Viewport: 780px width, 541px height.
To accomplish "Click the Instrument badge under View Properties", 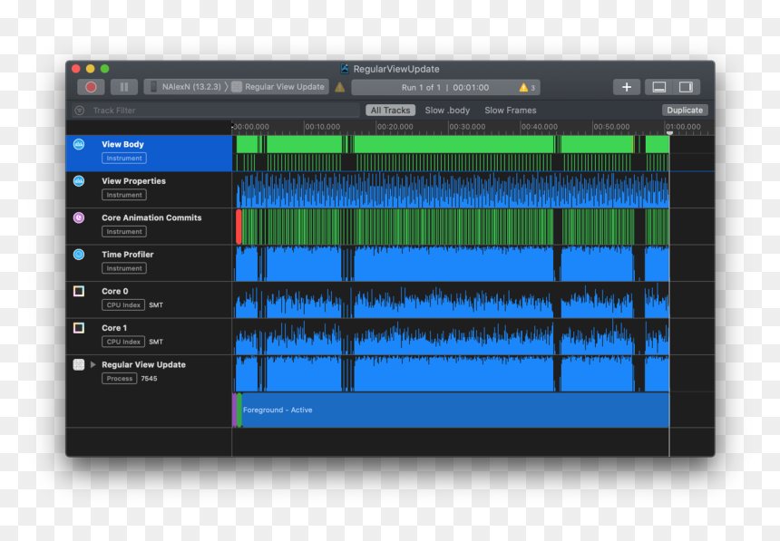I will (124, 195).
